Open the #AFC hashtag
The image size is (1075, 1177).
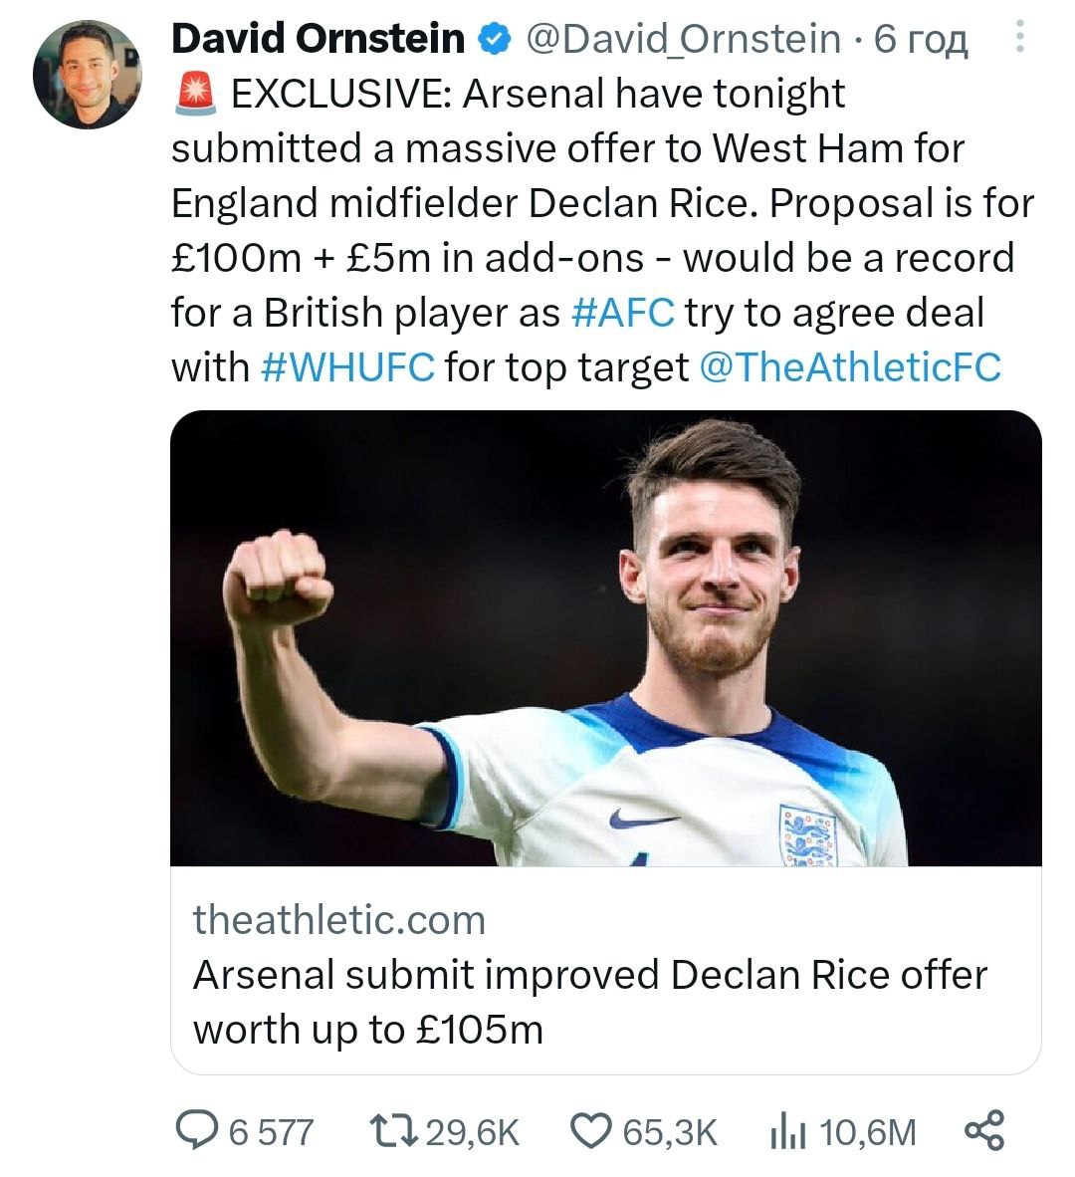pos(623,313)
